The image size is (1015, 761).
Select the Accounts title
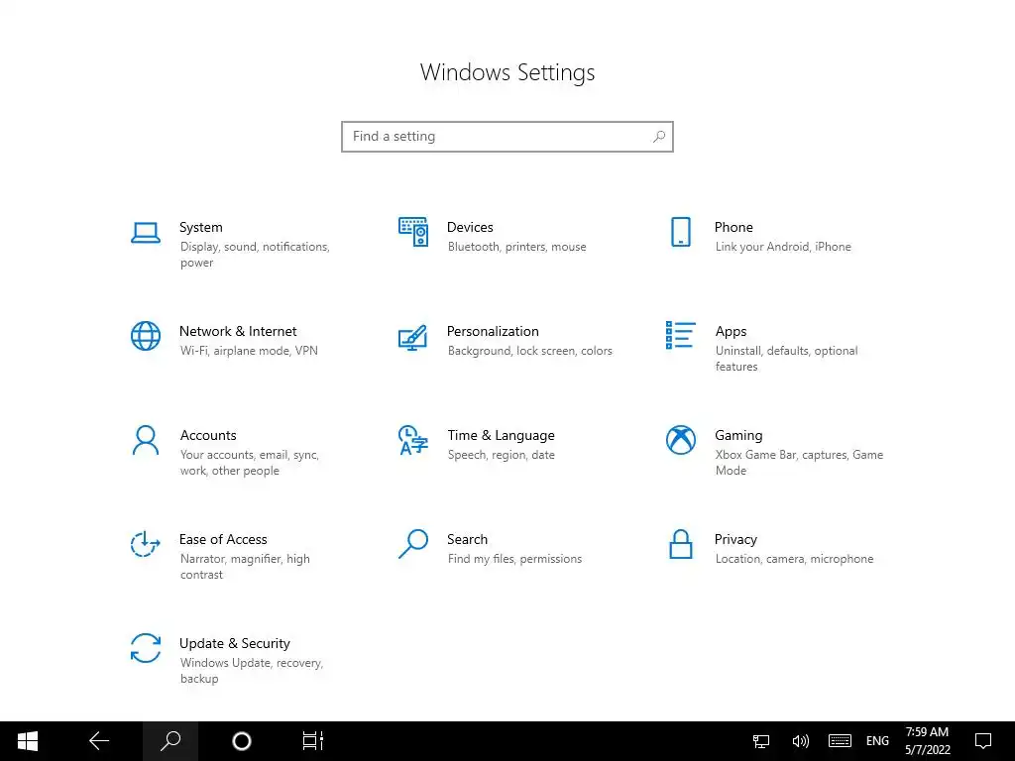coord(208,436)
